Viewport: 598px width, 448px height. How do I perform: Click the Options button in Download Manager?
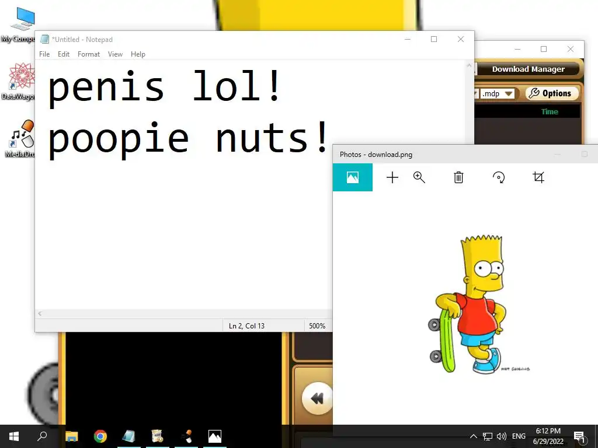pos(552,93)
